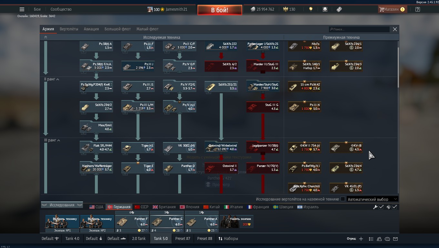Viewport: 439px width, 248px height.
Task: Select the Pz.IV H/J vehicle group
Action: (x=179, y=107)
